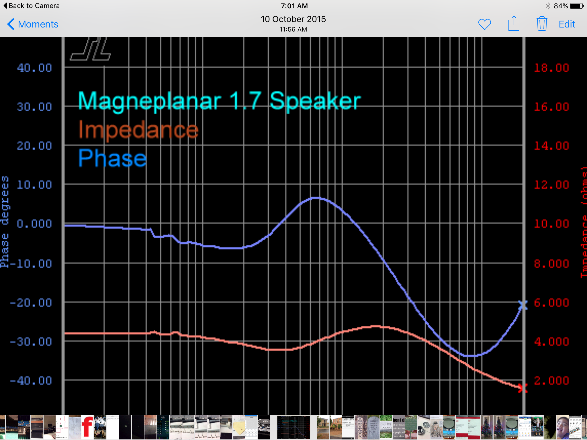
Task: Select the circuit board with ribbon cable thumbnail
Action: [537, 427]
